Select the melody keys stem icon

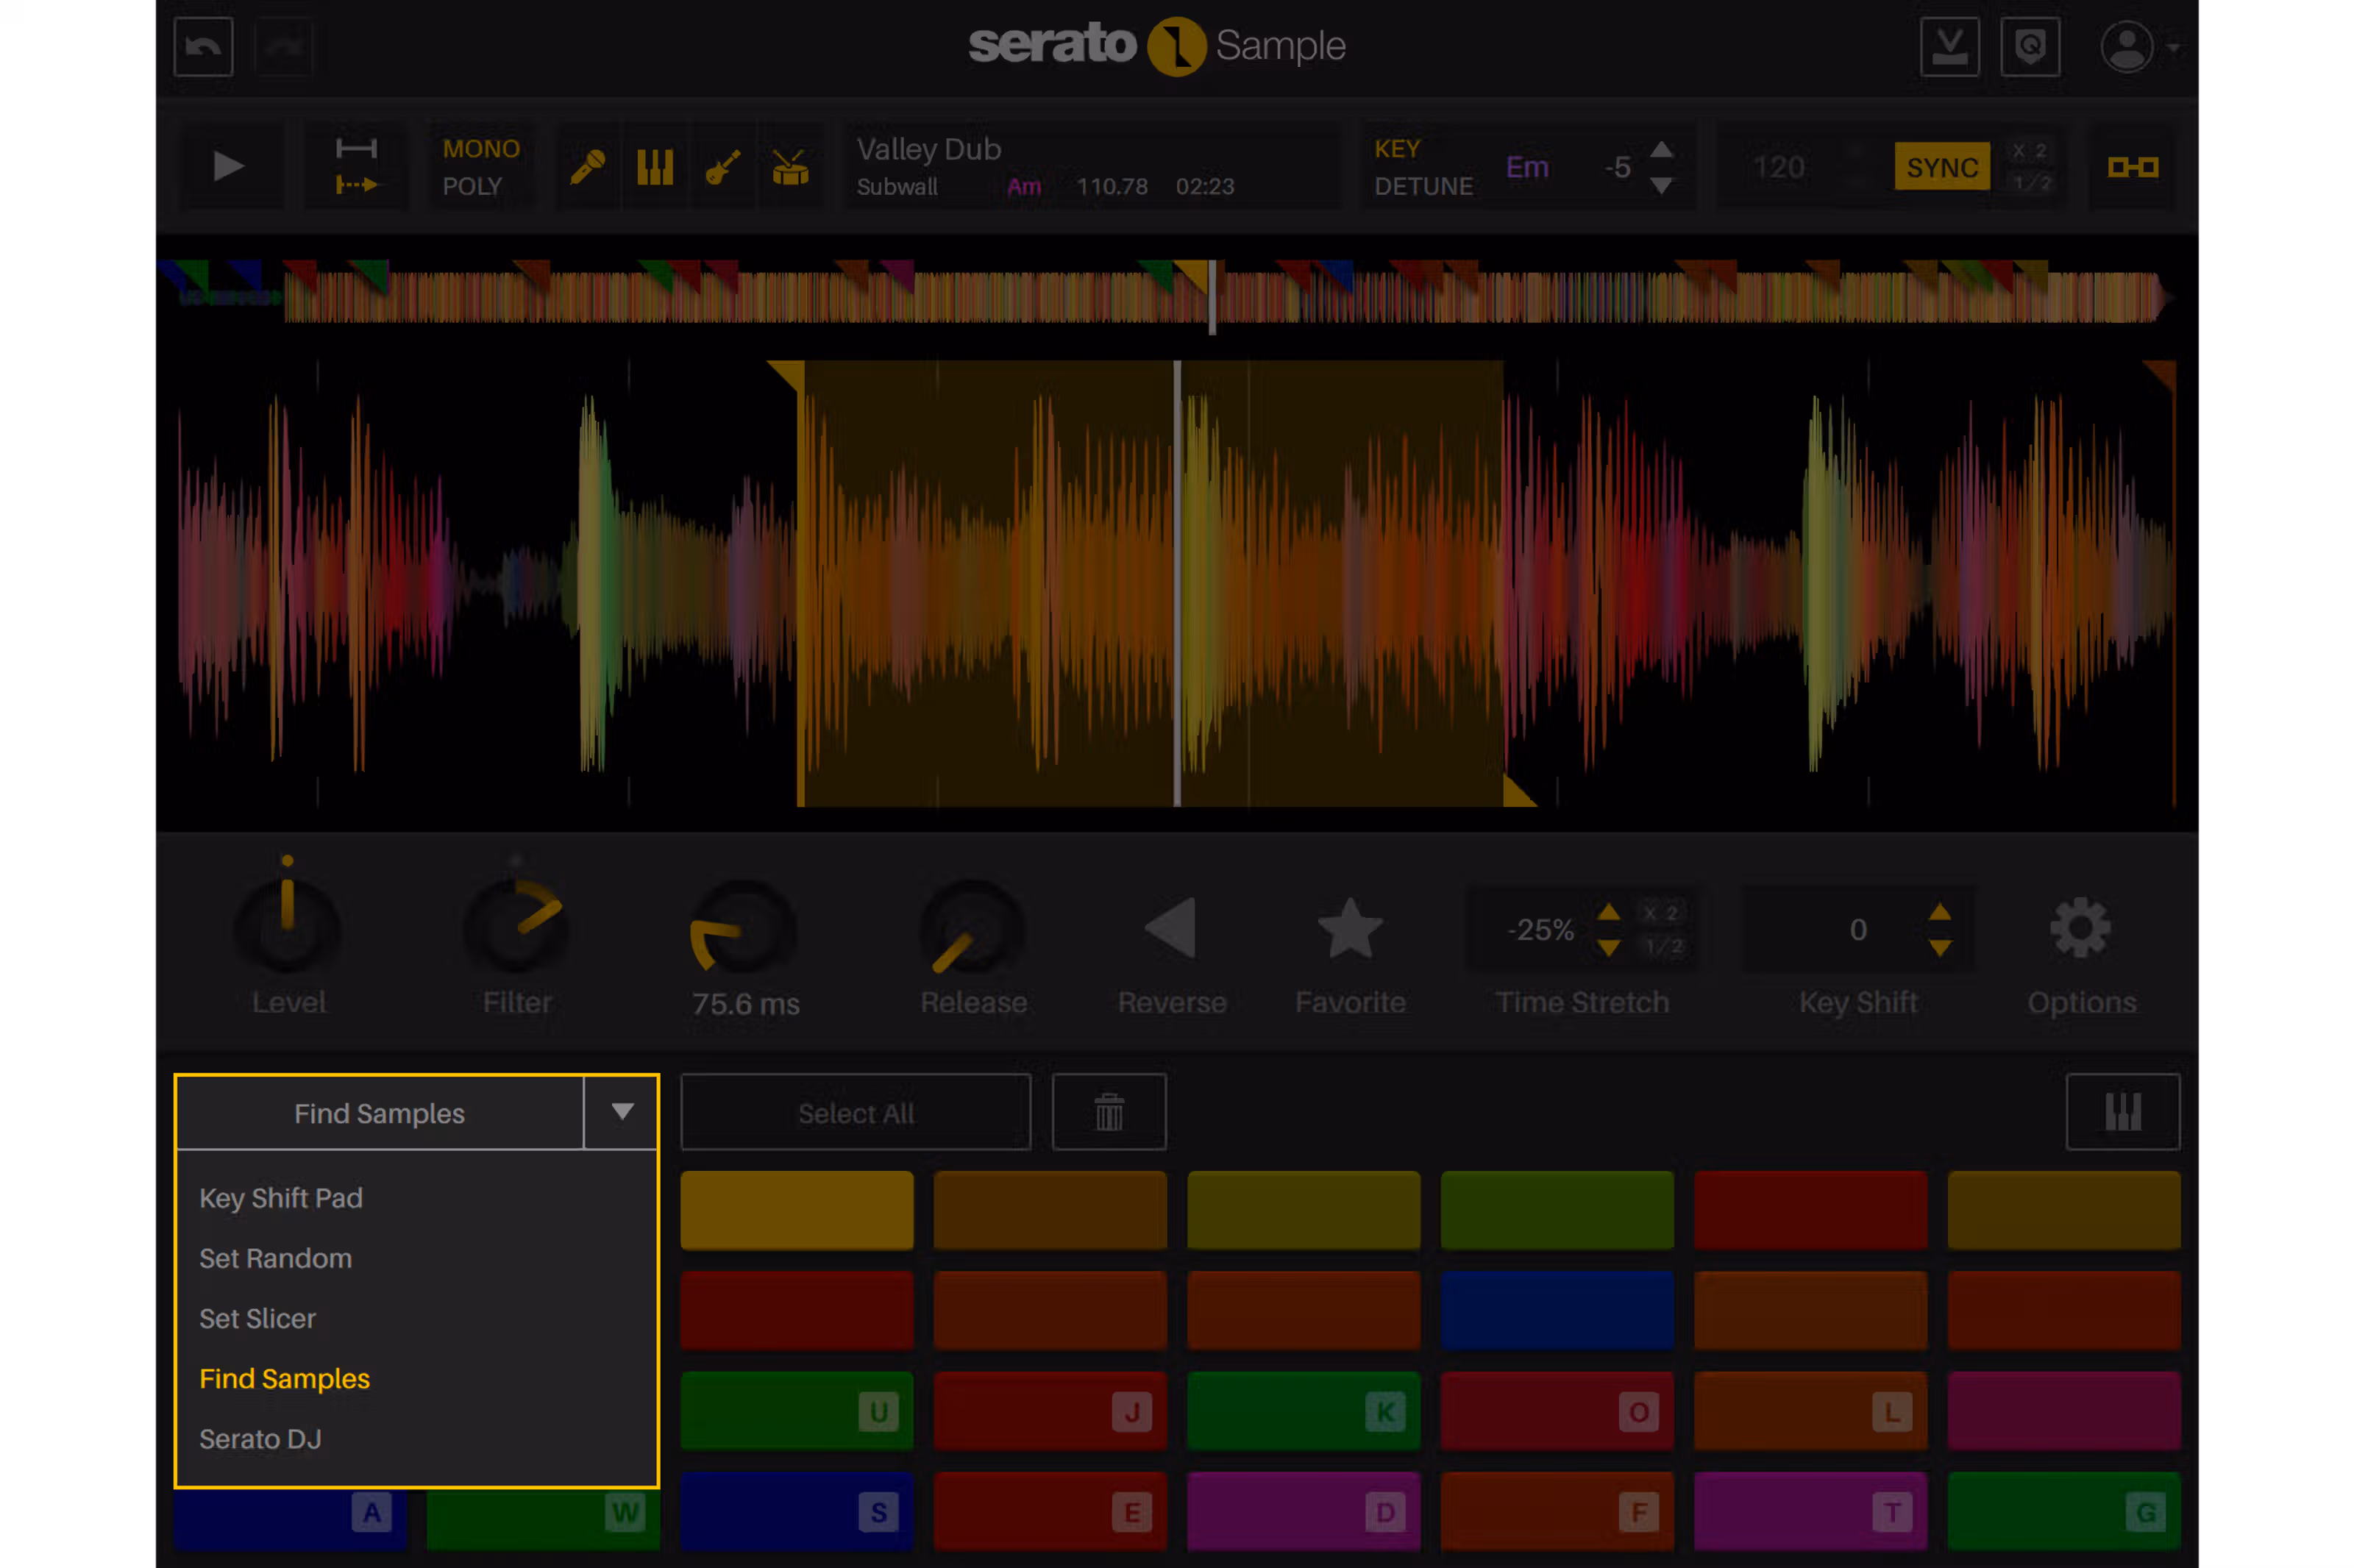[x=655, y=167]
